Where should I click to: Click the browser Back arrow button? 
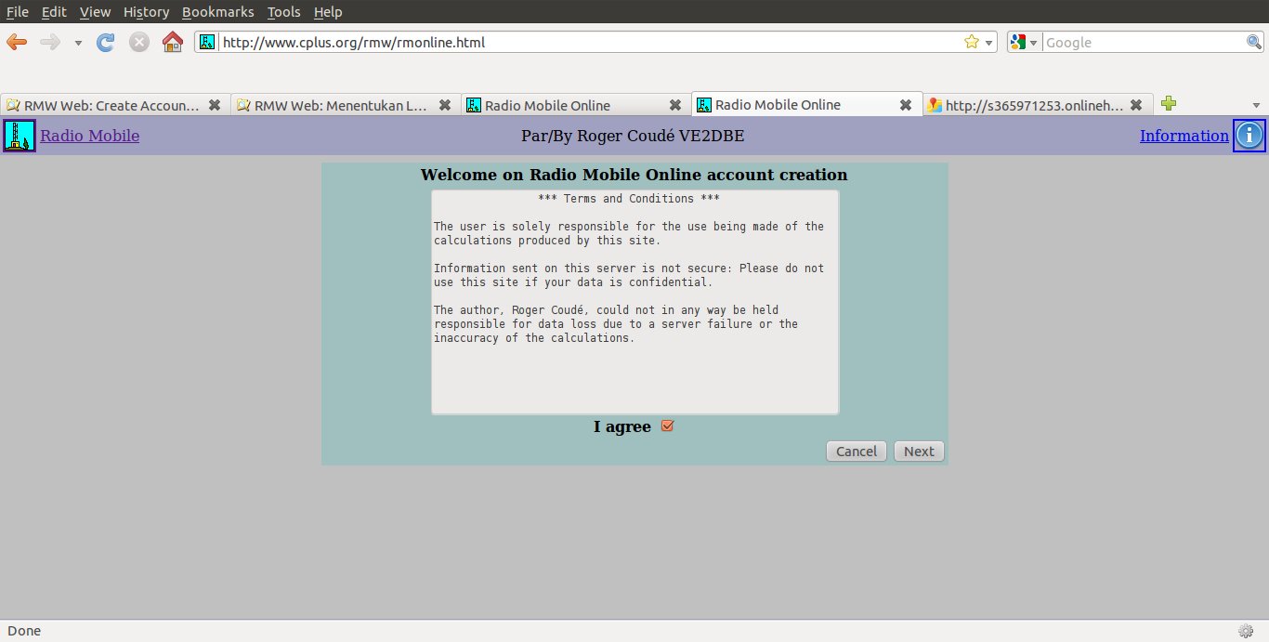click(17, 42)
